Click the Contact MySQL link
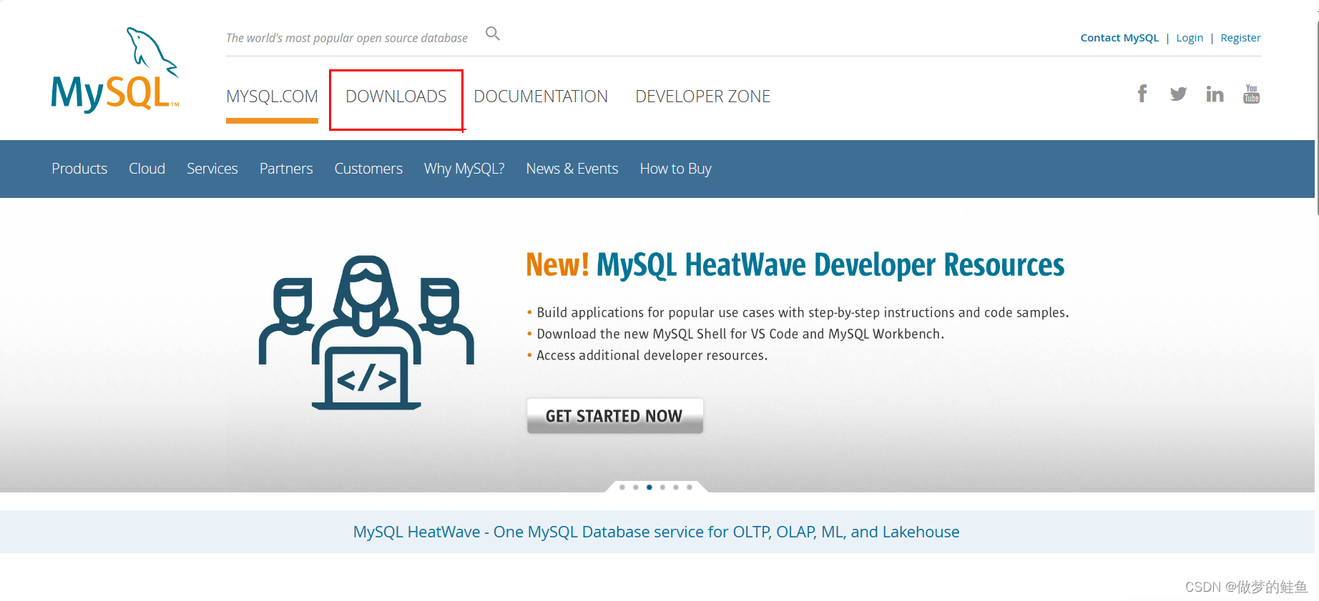The width and height of the screenshot is (1319, 601). (x=1119, y=38)
